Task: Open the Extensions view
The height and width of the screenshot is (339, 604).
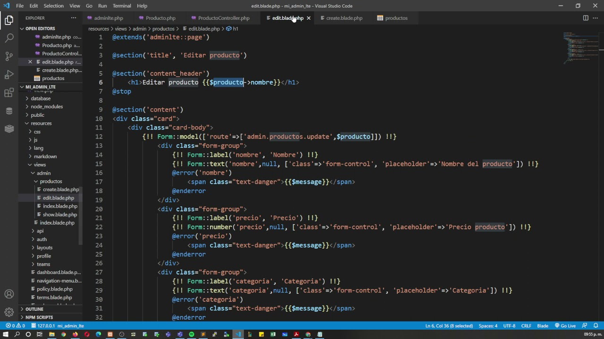Action: (x=9, y=93)
